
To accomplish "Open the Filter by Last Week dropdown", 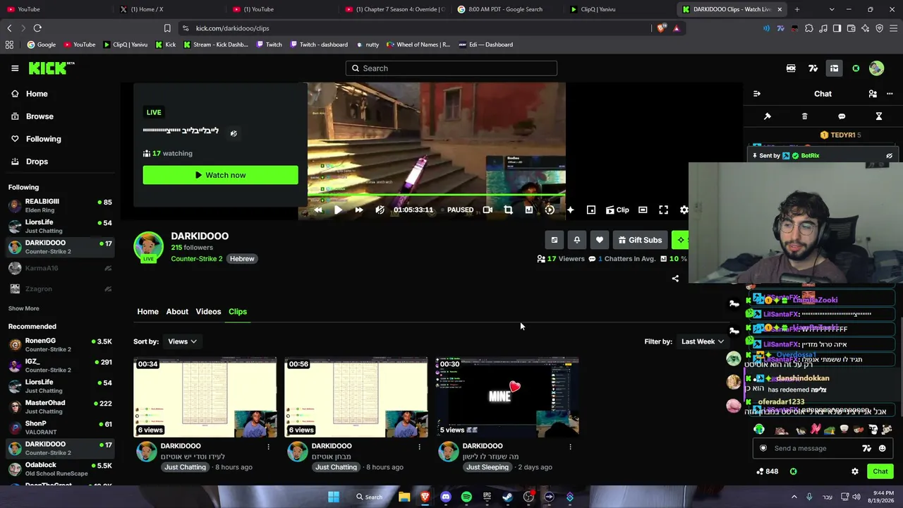I will point(702,341).
